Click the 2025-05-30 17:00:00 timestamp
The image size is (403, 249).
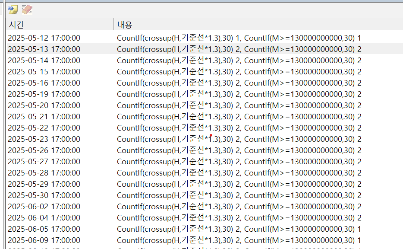point(44,195)
